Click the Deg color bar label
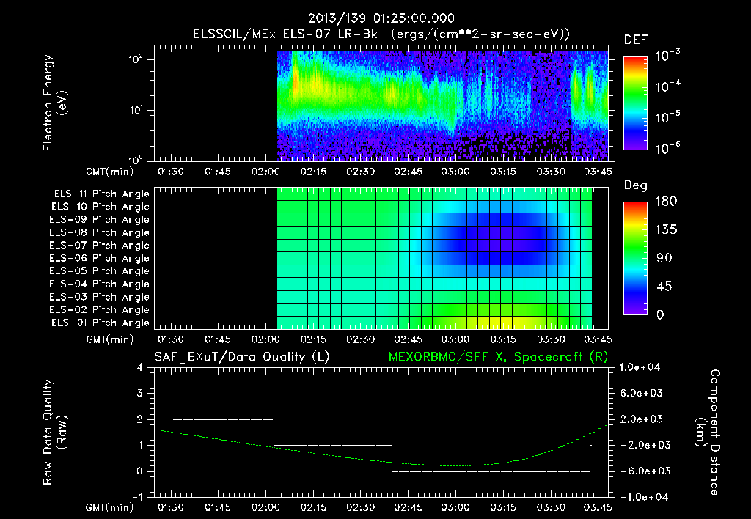Viewport: 751px width, 519px height. pos(635,185)
